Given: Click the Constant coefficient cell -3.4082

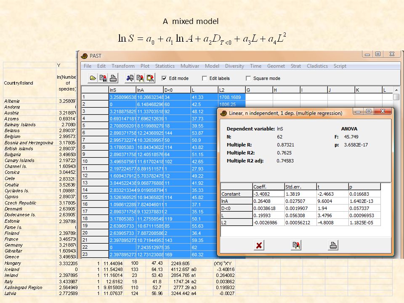Looking at the screenshot, I should point(268,194).
